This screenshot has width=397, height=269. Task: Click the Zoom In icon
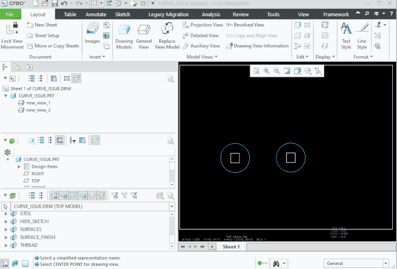point(266,71)
